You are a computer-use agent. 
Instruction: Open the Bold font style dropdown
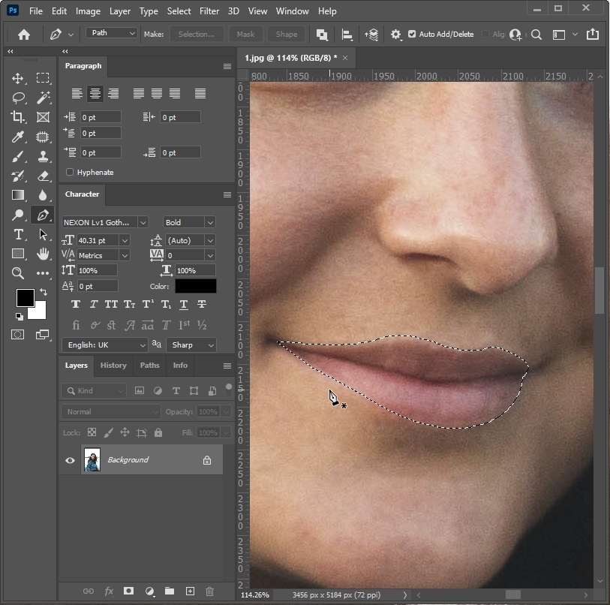click(x=210, y=222)
